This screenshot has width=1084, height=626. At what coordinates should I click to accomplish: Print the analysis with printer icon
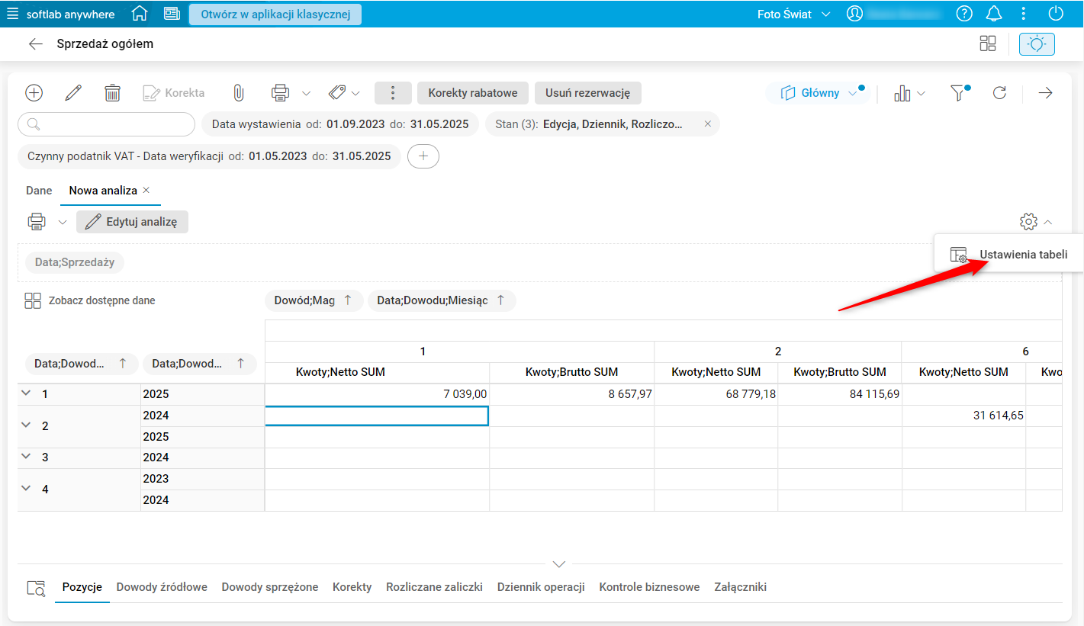click(37, 222)
